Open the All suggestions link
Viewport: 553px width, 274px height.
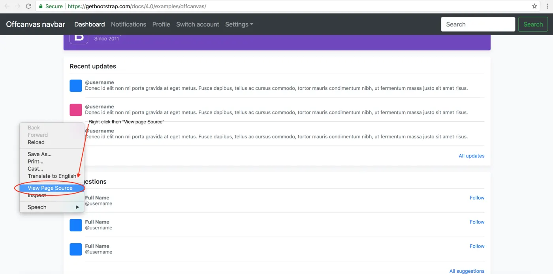[467, 271]
